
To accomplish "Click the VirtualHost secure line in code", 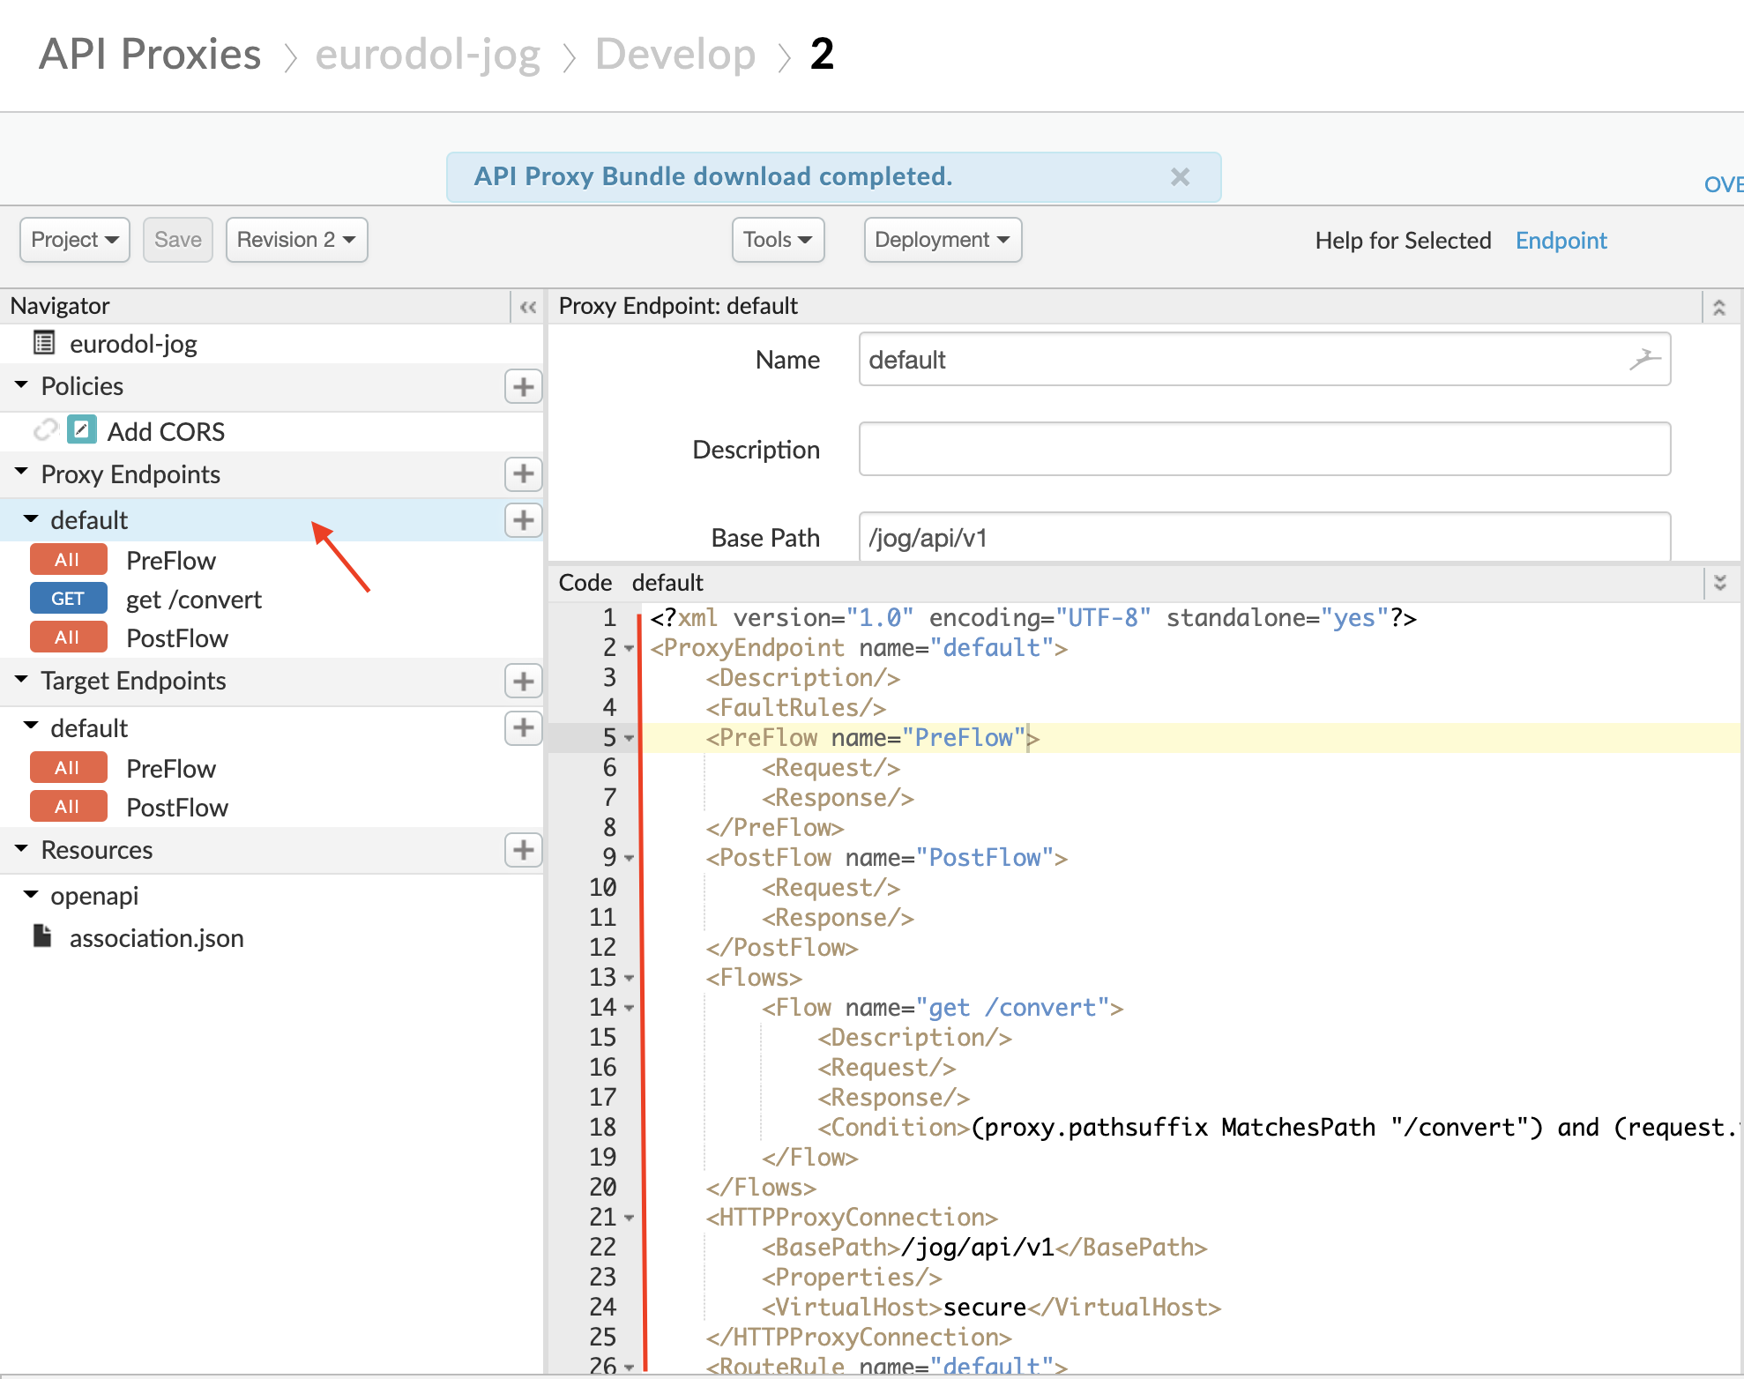I will 992,1308.
